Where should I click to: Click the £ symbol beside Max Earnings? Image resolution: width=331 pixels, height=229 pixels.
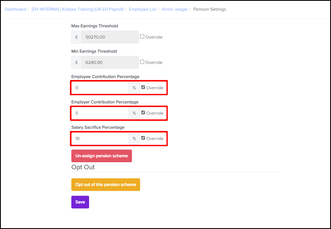point(77,37)
